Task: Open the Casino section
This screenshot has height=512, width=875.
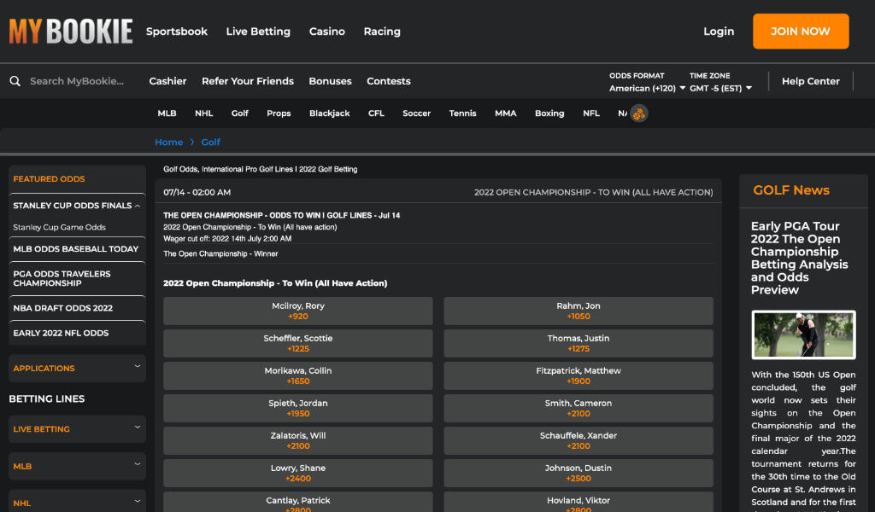Action: [x=327, y=32]
